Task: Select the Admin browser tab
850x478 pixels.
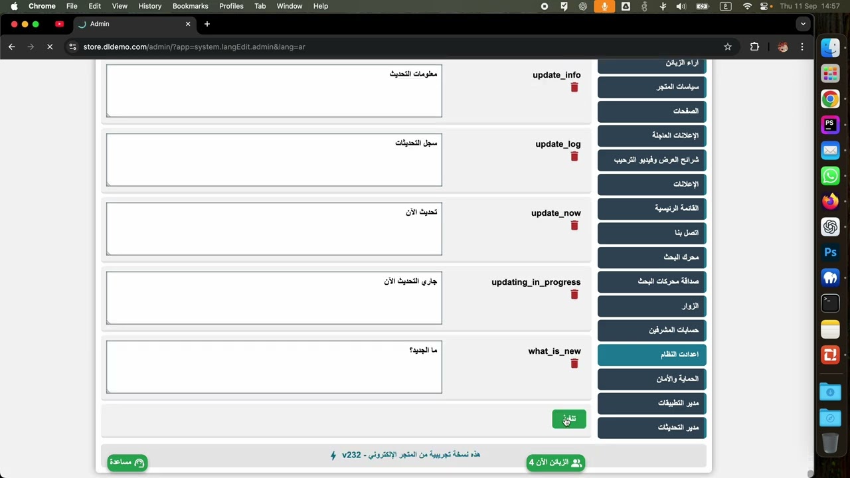Action: click(135, 24)
